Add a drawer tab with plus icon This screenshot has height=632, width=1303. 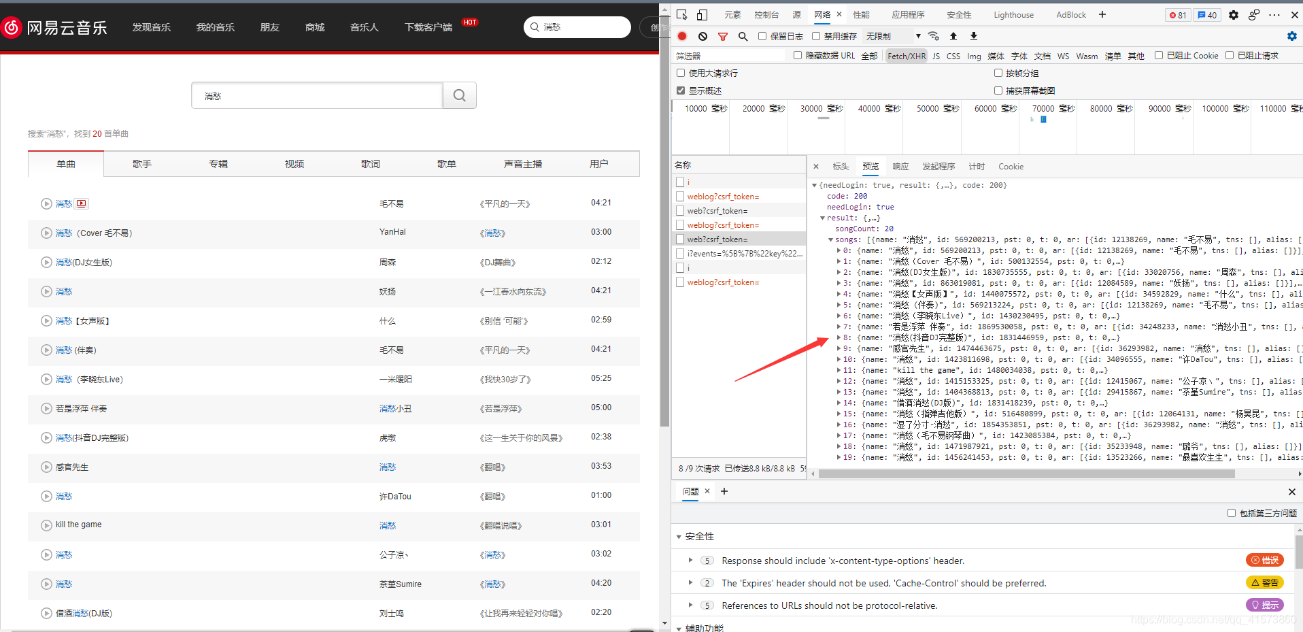(x=724, y=491)
